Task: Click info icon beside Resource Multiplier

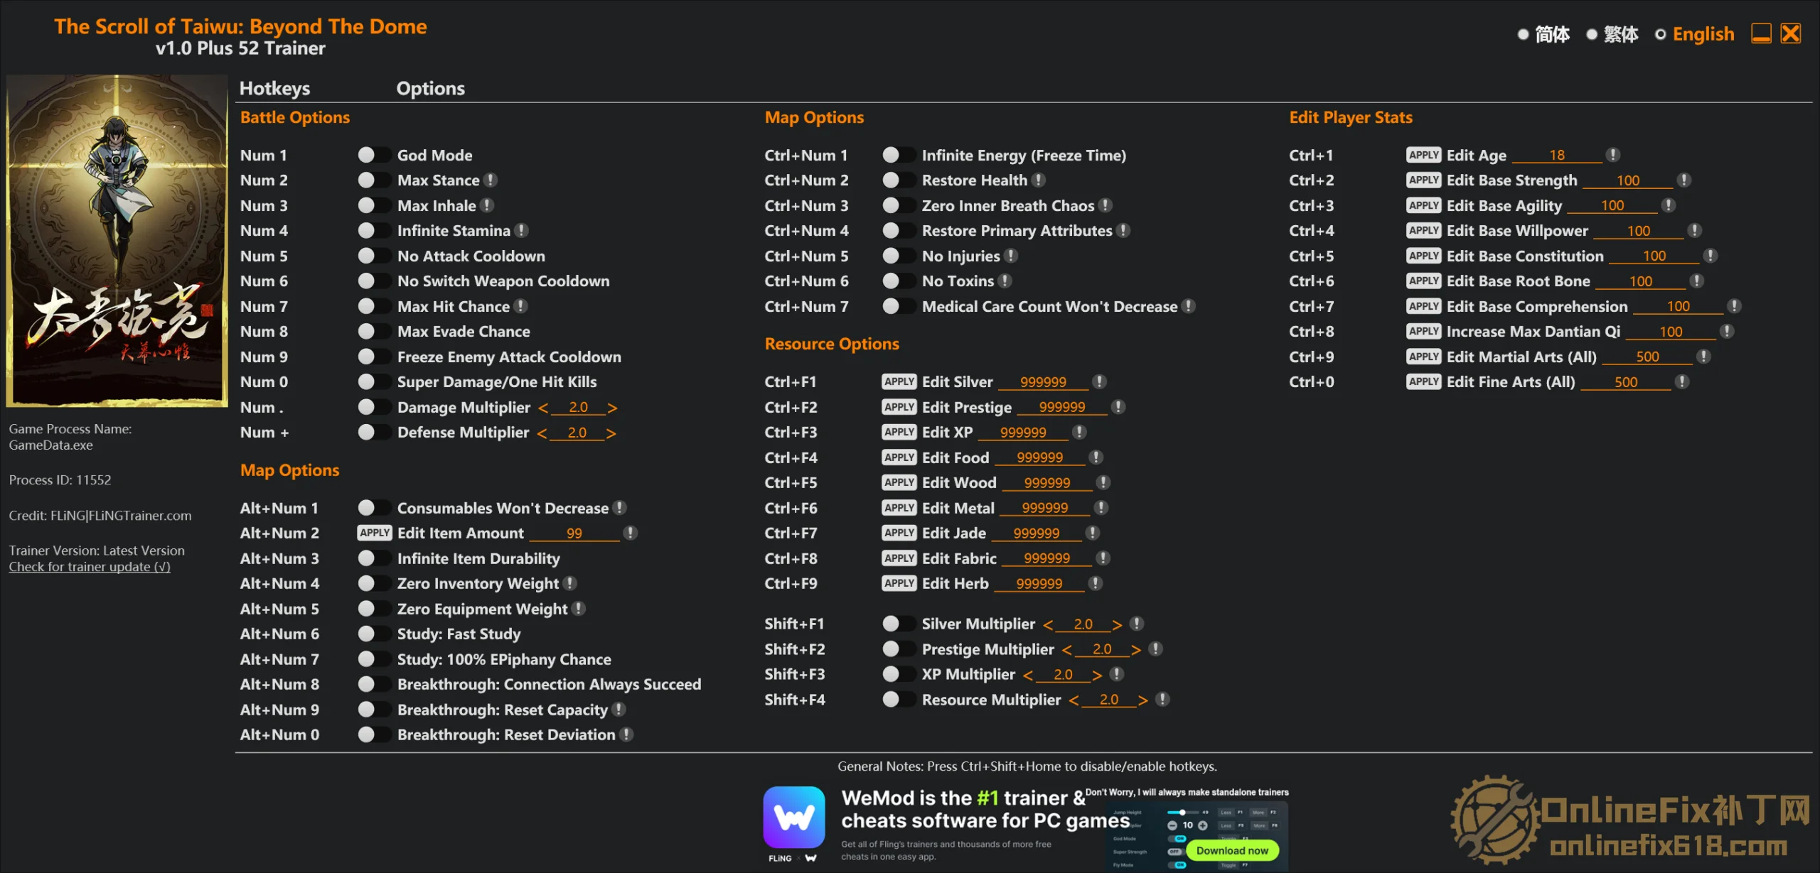Action: pos(1162,700)
